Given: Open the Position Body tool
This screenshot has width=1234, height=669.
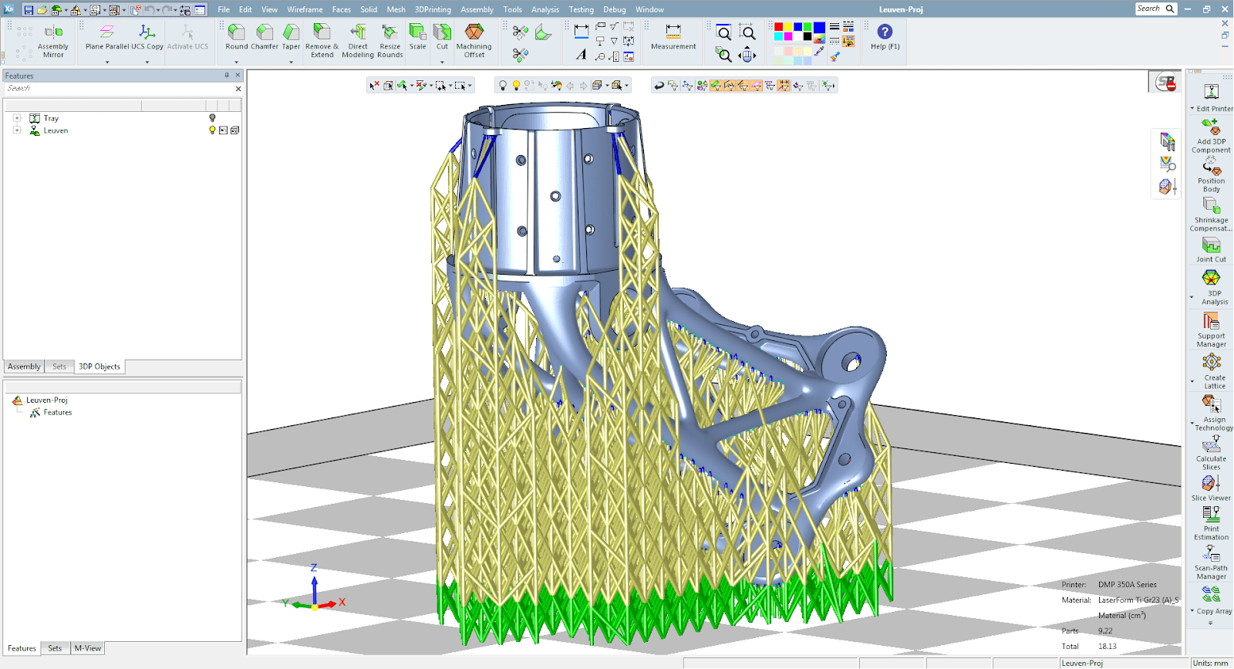Looking at the screenshot, I should pyautogui.click(x=1212, y=175).
